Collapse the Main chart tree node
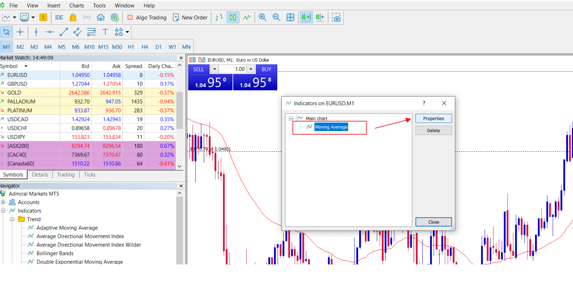The height and width of the screenshot is (296, 573). [x=291, y=118]
